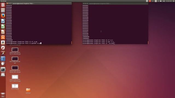Viewport: 175px width, 98px height.
Task: Open LibreOffice Impress presentations
Action: [3, 32]
